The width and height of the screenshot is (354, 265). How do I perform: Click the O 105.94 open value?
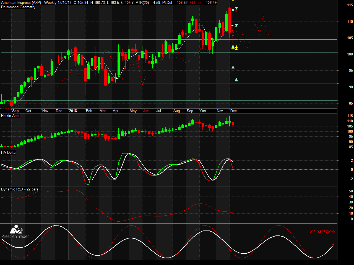pyautogui.click(x=81, y=2)
